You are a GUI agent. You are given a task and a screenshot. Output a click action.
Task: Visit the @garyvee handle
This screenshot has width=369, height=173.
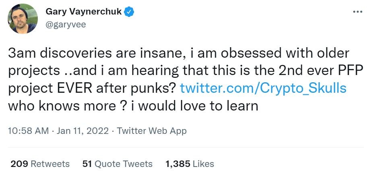tap(66, 25)
